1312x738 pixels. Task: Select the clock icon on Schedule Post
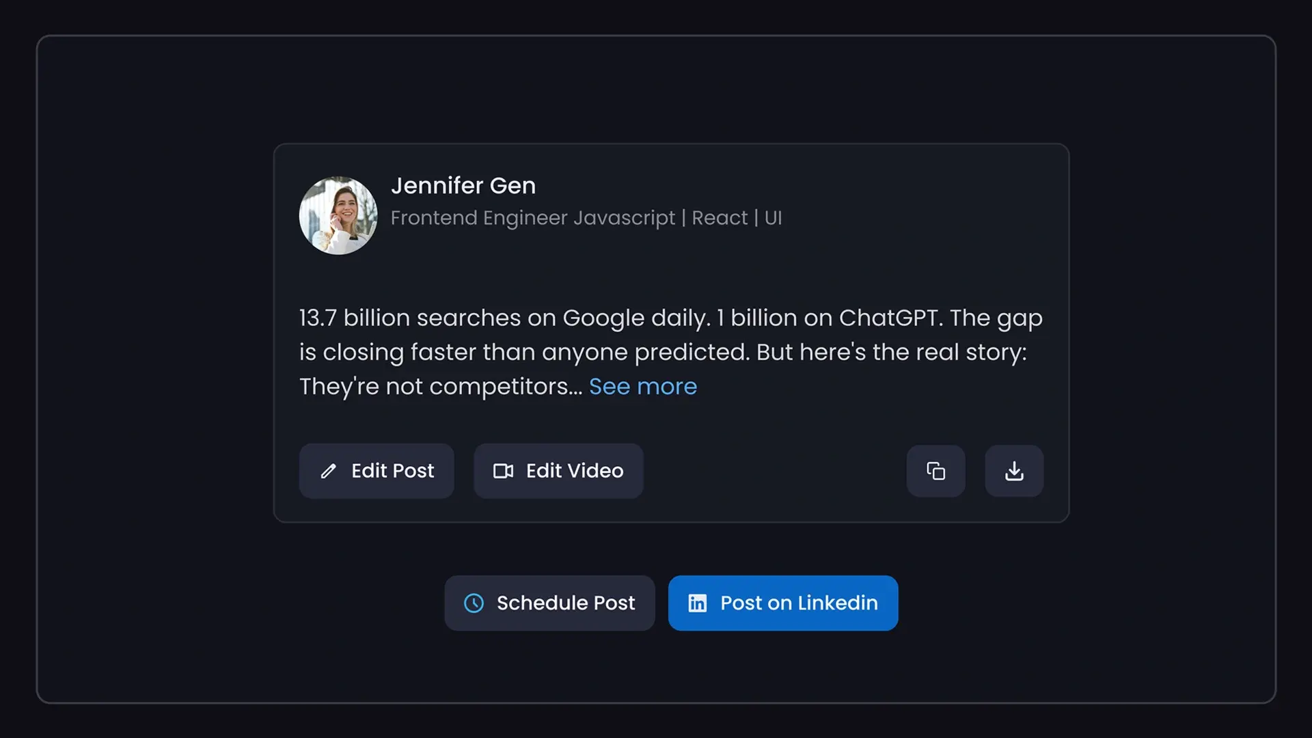[474, 603]
